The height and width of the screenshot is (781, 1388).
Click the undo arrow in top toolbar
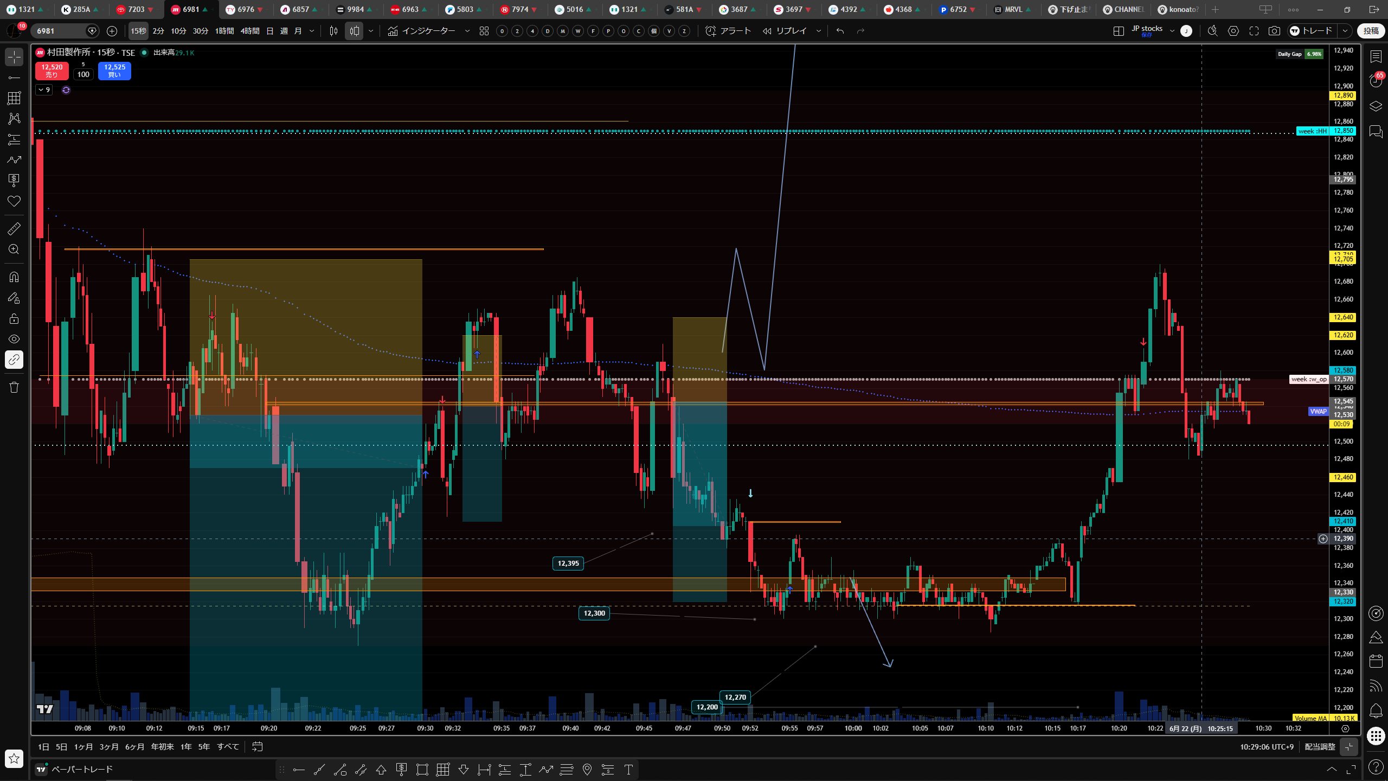pos(840,31)
